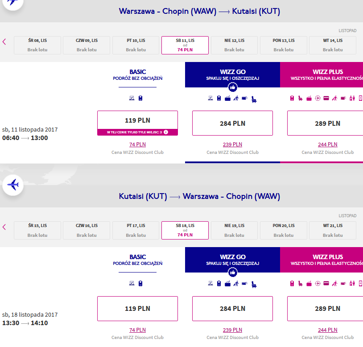Select outbound date PON 13, LIS
Screen dimensions: 363x347
[x=284, y=45]
